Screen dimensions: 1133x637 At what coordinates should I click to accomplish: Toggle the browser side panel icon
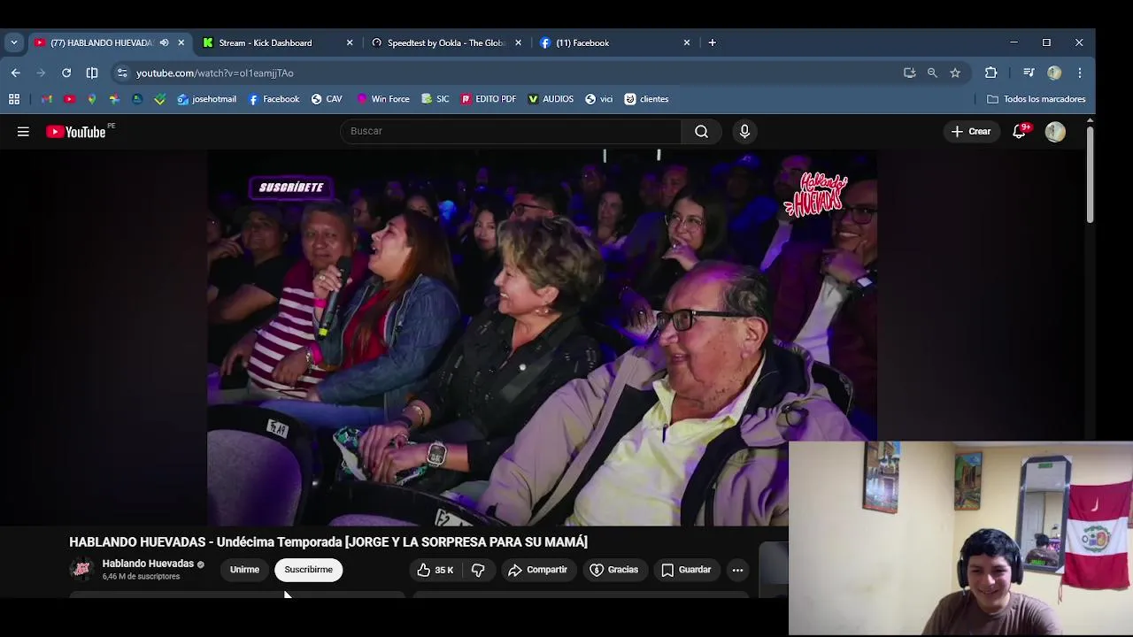point(92,73)
